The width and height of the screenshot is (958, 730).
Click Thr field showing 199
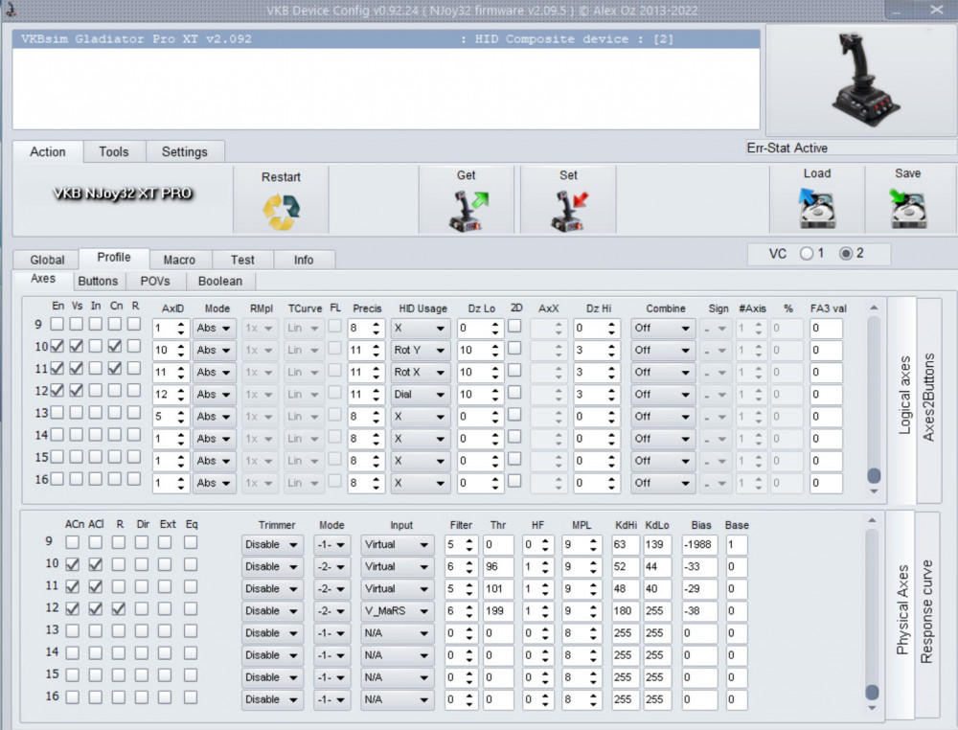click(498, 611)
